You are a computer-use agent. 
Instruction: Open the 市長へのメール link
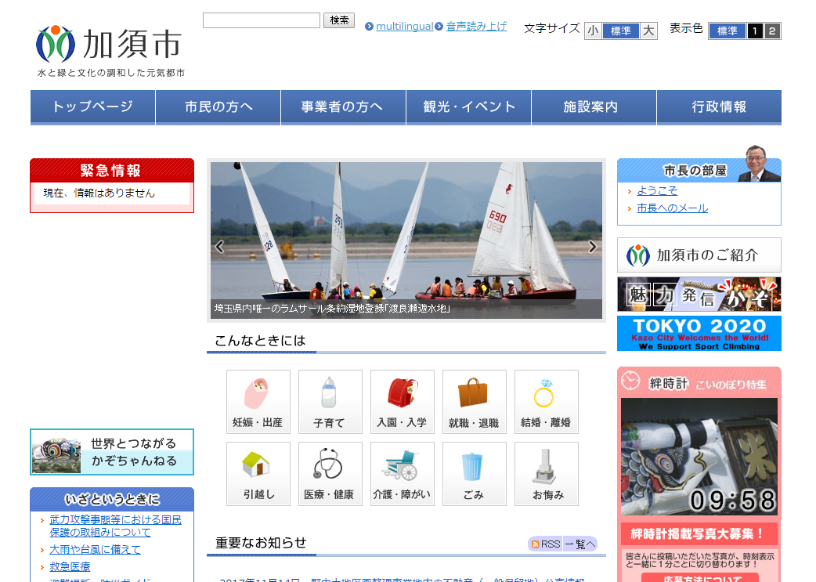point(673,208)
